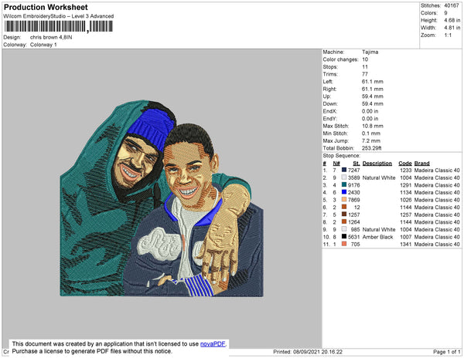Viewport: 464px width, 358px height.
Task: Click the design name 'chris brown 4,8IN'
Action: coord(51,38)
